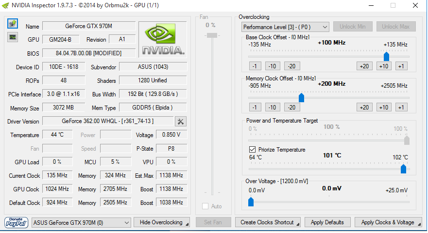Click the +200 MHz memory clock value
This screenshot has width=428, height=233.
332,84
